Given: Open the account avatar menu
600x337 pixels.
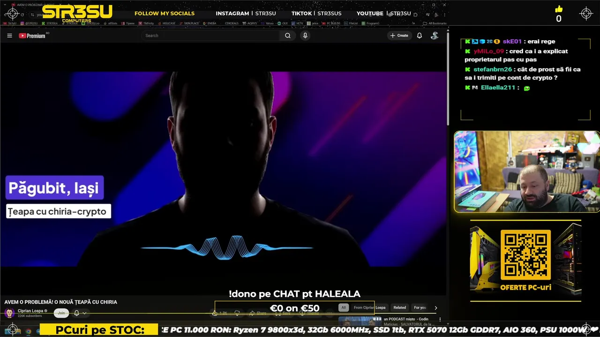Looking at the screenshot, I should (x=435, y=36).
